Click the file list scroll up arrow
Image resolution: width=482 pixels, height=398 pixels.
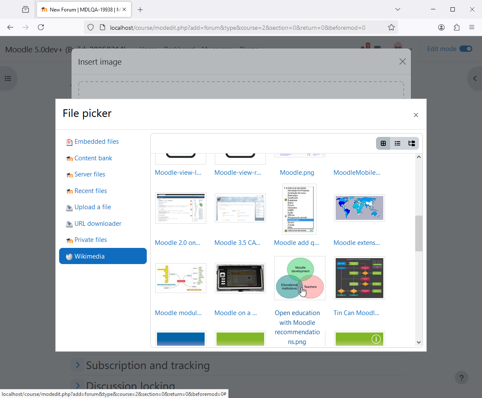coord(418,157)
